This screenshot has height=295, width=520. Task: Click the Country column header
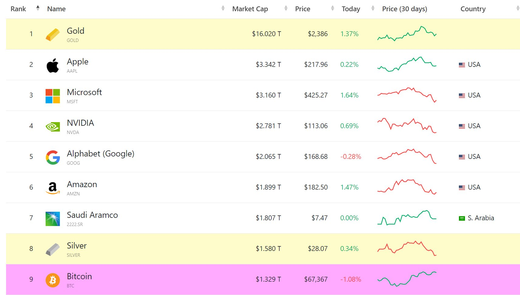pyautogui.click(x=473, y=9)
